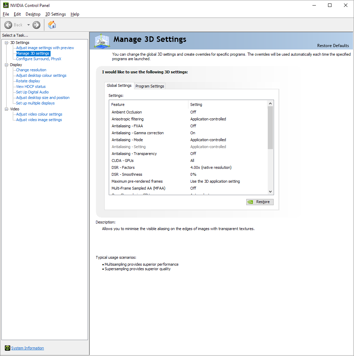Viewport: 354px width, 356px height.
Task: Click the Restore button
Action: click(260, 202)
